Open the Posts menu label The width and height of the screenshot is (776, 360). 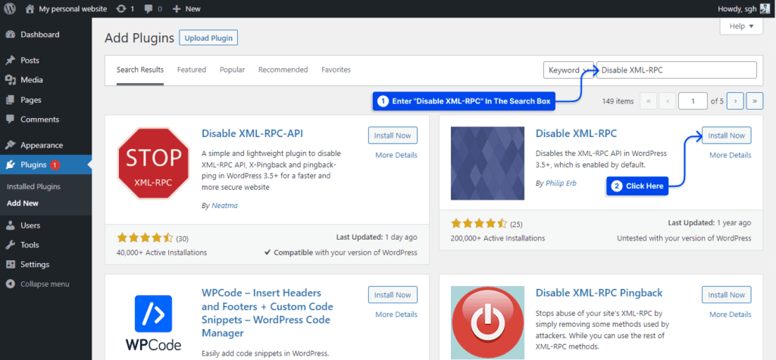(30, 61)
